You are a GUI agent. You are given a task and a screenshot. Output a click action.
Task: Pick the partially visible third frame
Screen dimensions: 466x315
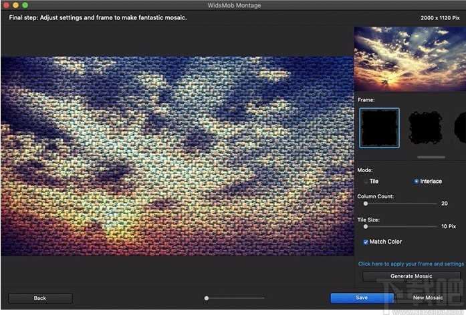[x=460, y=127]
